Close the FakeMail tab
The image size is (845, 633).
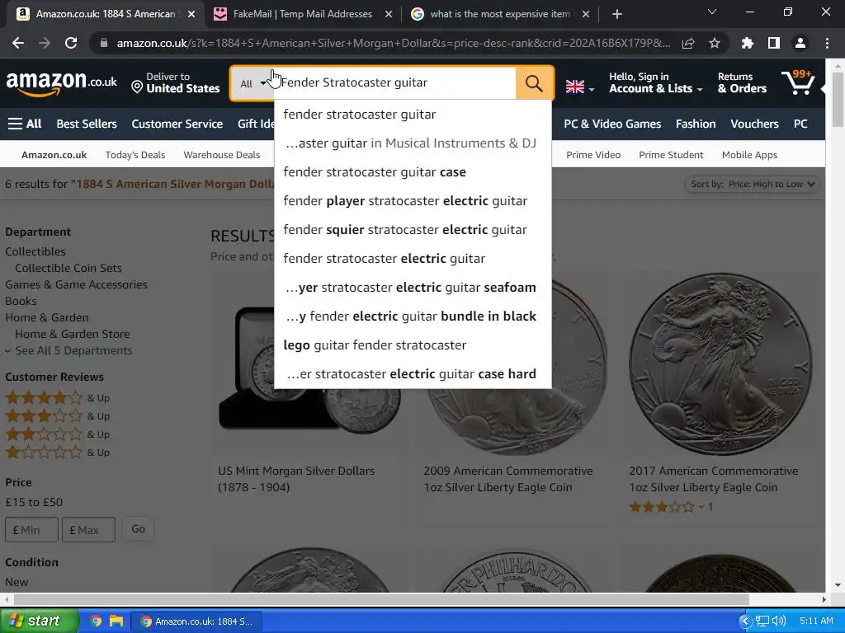coord(389,14)
